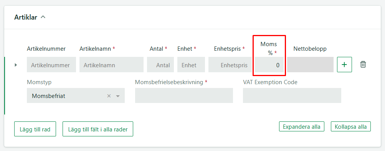Open the Momstyp dropdown arrow

point(118,96)
